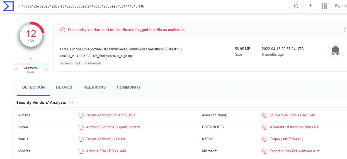Select the apk tag
This screenshot has height=159, width=347.
pyautogui.click(x=78, y=63)
